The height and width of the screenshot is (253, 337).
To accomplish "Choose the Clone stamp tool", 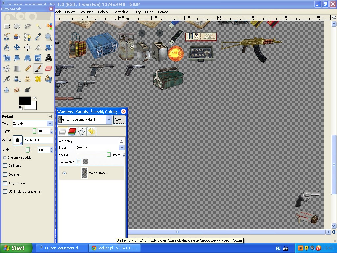I will click(28, 79).
